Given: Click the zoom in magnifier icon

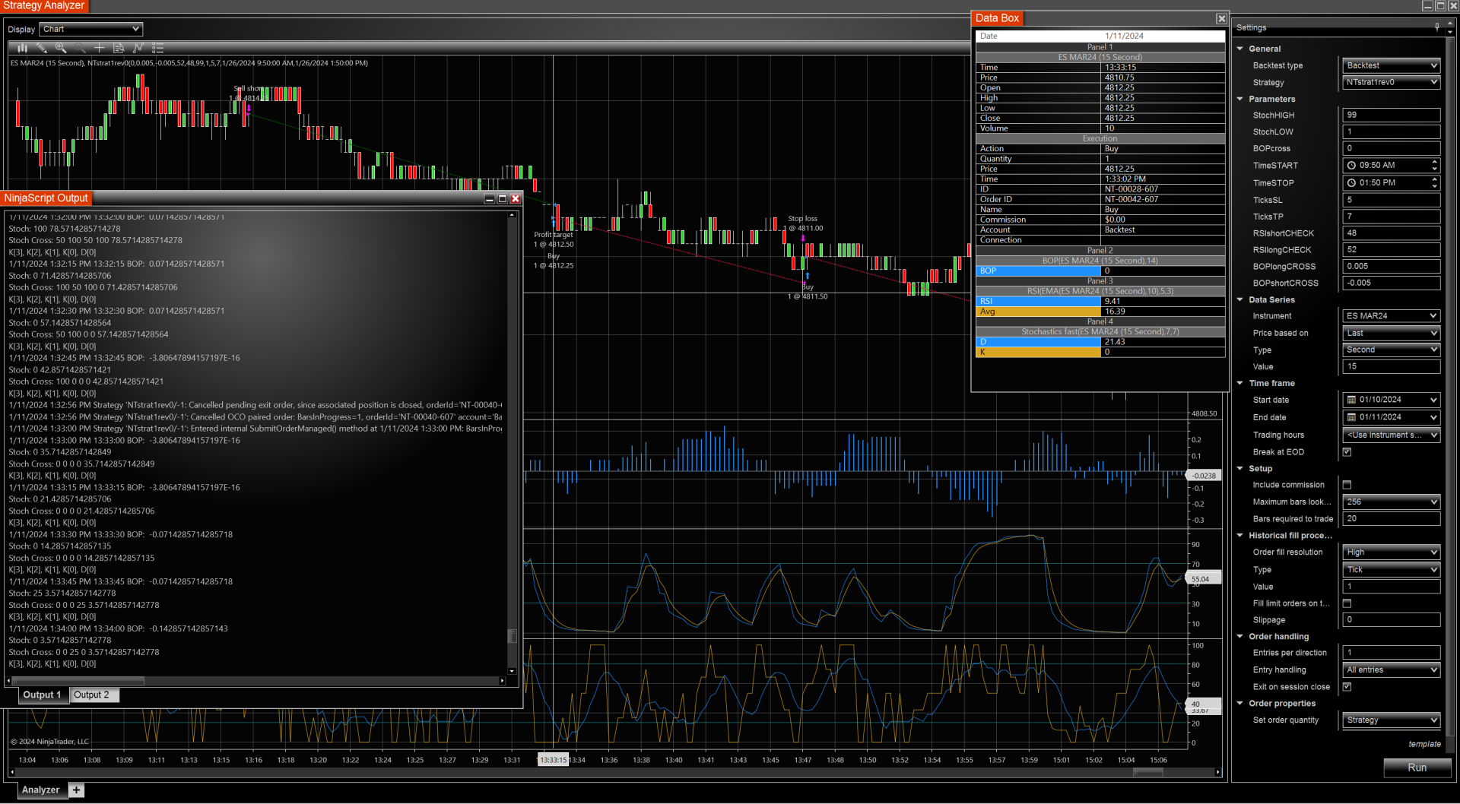Looking at the screenshot, I should point(61,48).
